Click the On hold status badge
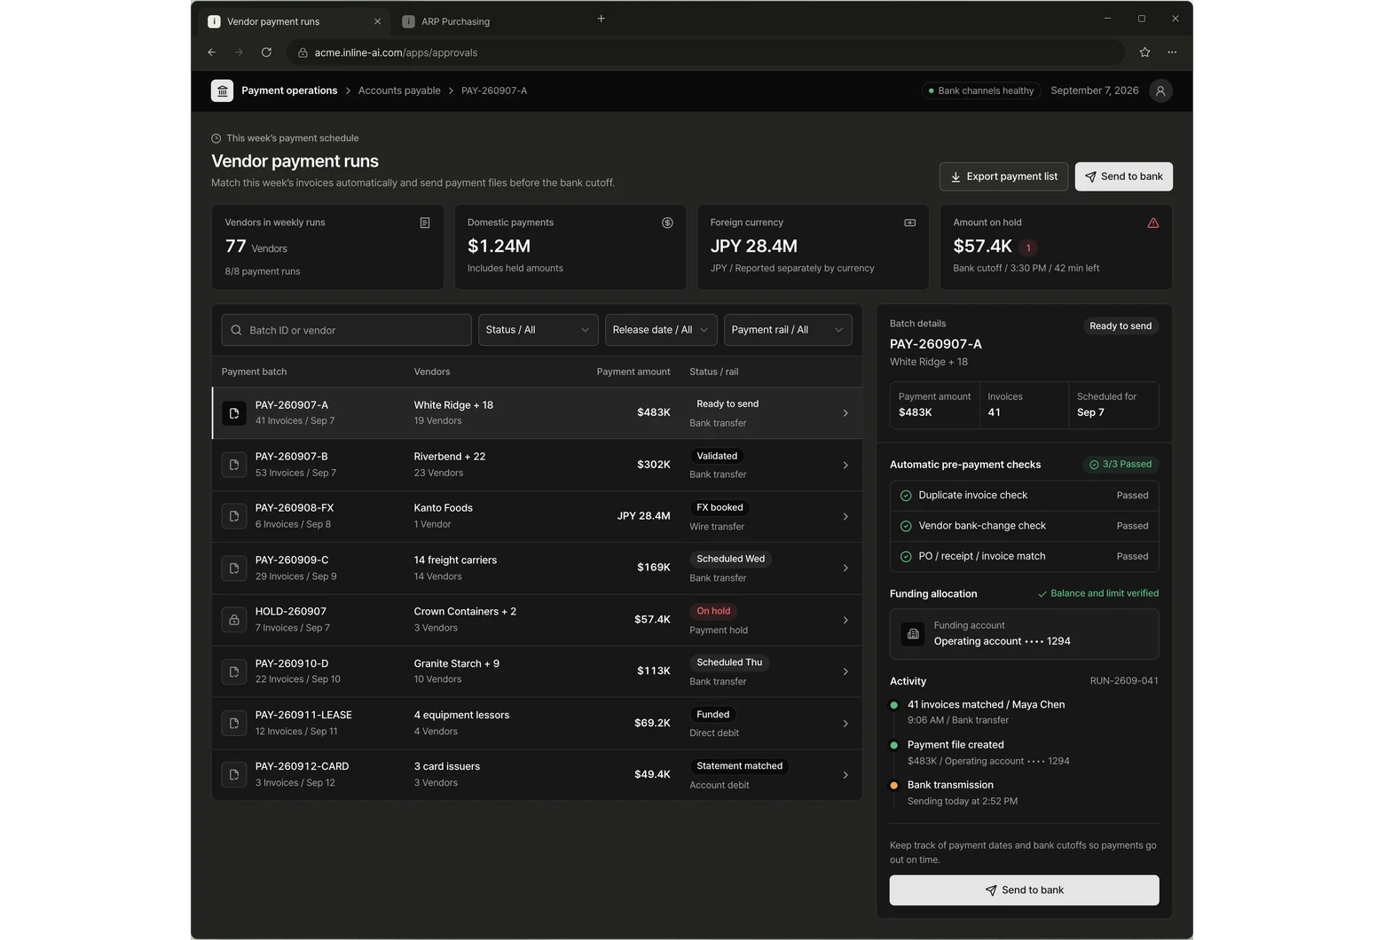1384x940 pixels. (714, 611)
